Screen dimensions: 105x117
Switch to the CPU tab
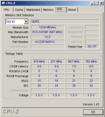pos(8,10)
